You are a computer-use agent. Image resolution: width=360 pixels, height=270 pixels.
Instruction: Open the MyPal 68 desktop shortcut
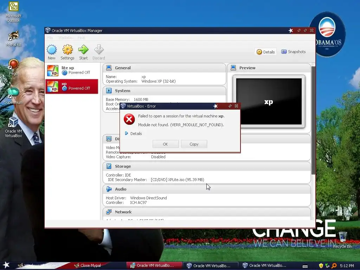13,39
